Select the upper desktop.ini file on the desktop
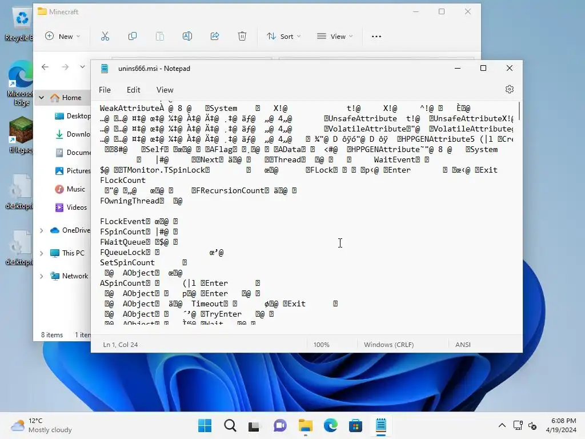The width and height of the screenshot is (585, 439). 19,192
